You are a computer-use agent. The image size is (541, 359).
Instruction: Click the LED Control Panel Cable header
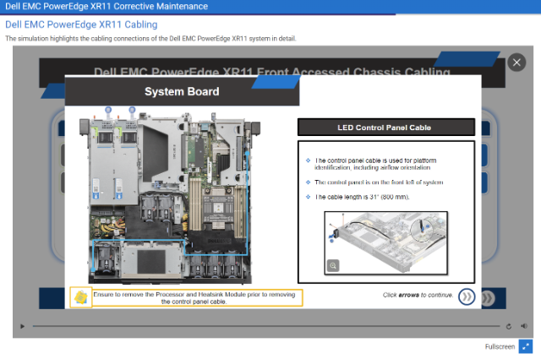coord(386,128)
